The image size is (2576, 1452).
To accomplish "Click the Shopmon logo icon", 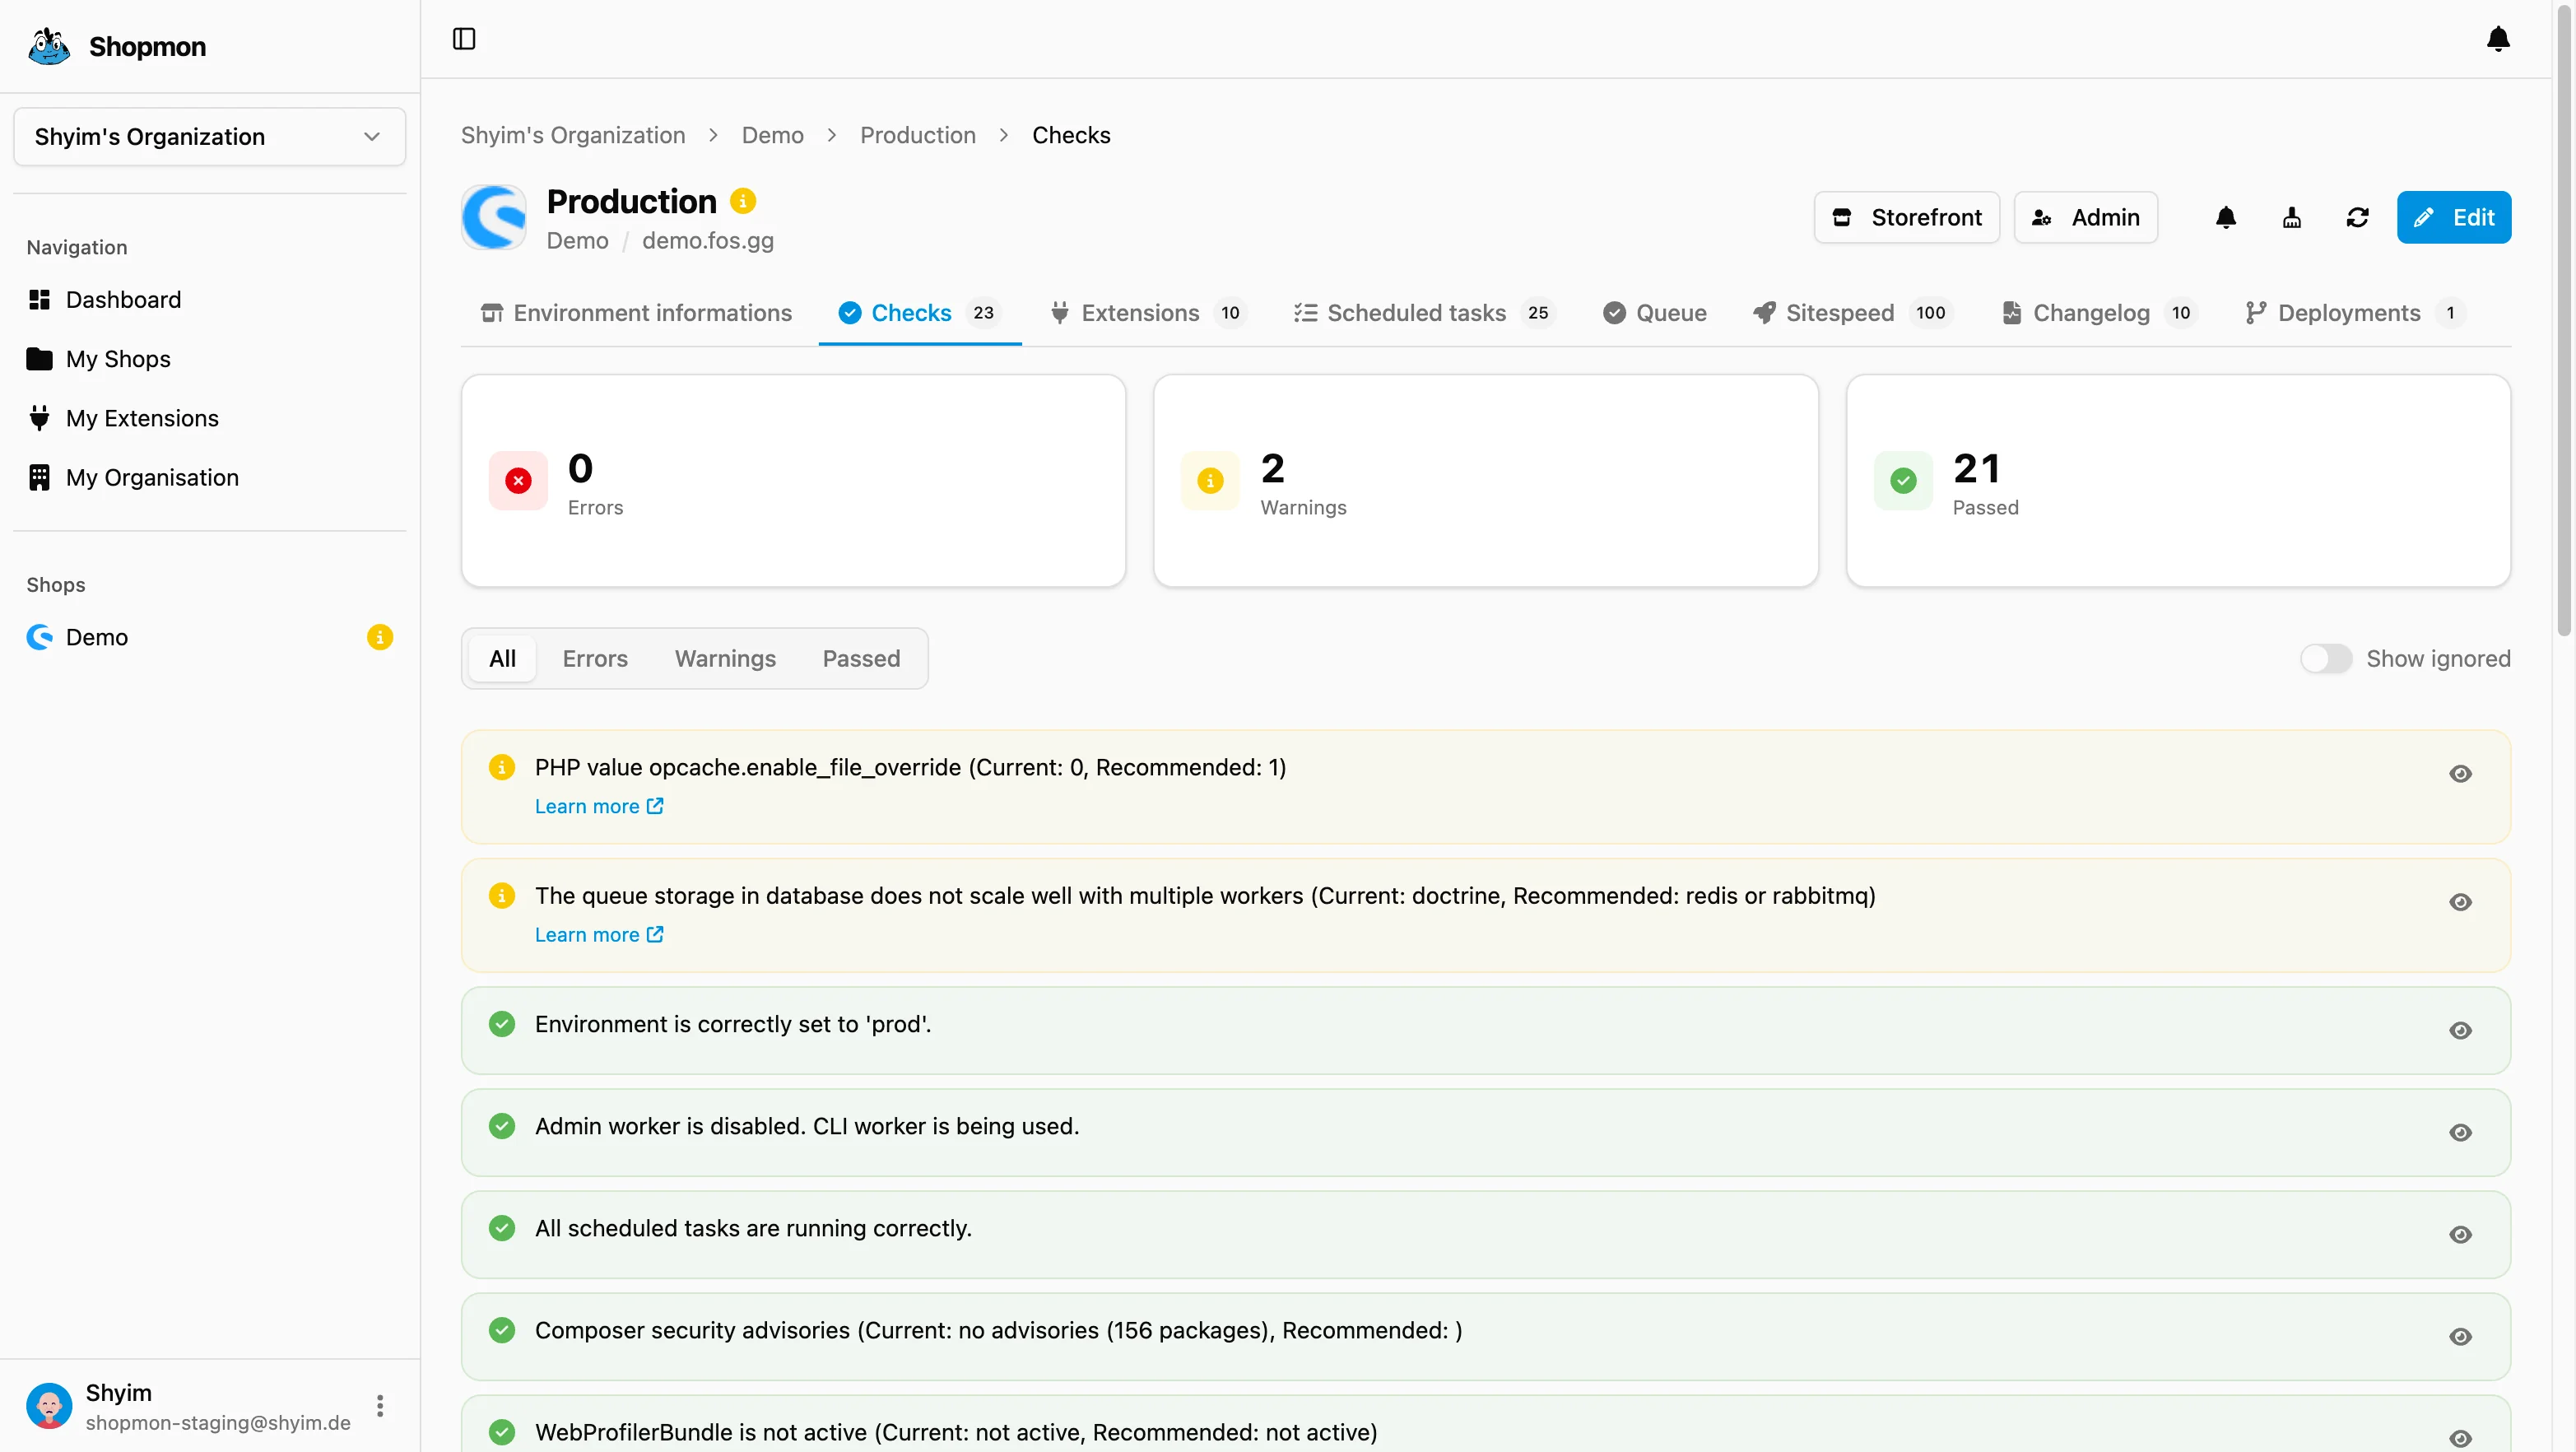I will point(49,46).
